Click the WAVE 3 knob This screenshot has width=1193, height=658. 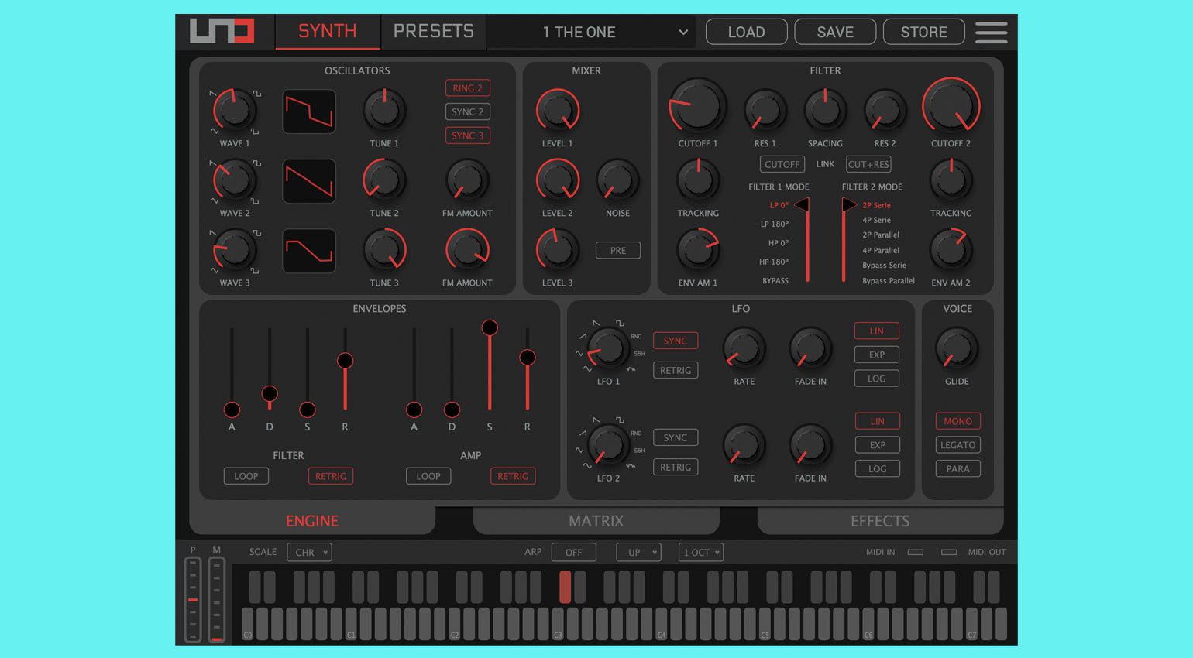point(235,249)
